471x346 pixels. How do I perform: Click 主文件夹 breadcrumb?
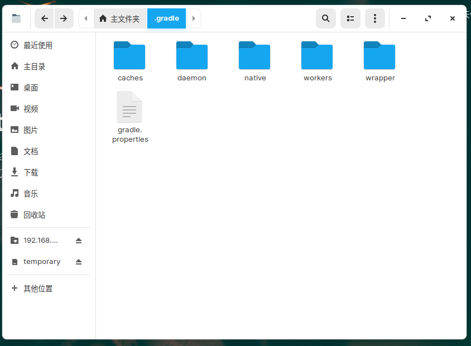[x=120, y=18]
